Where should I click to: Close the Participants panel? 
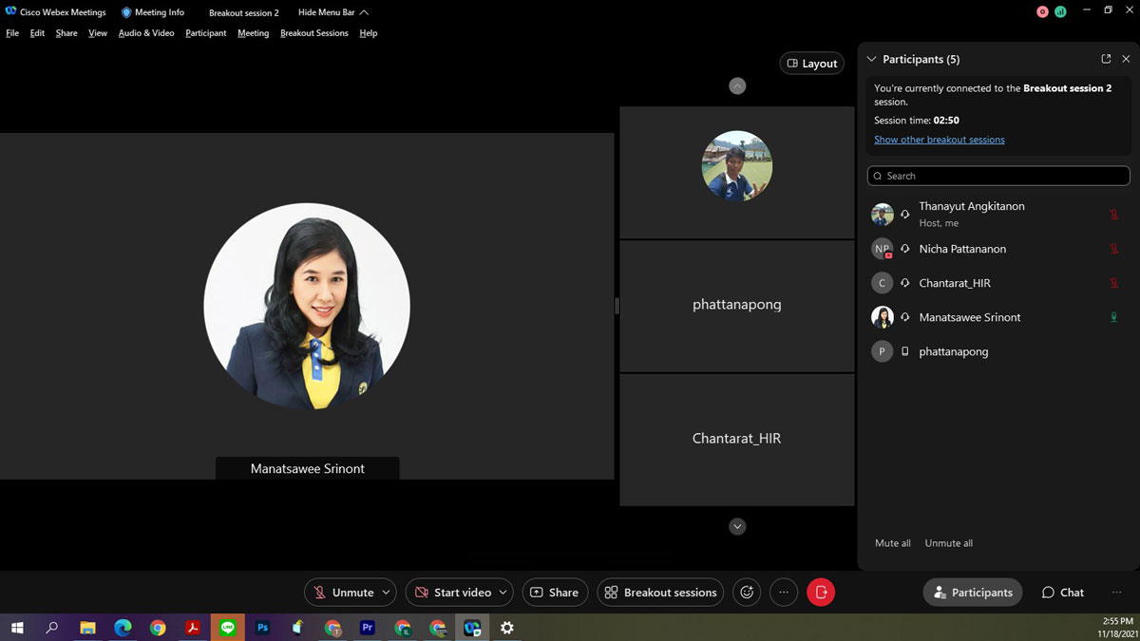pyautogui.click(x=1126, y=59)
